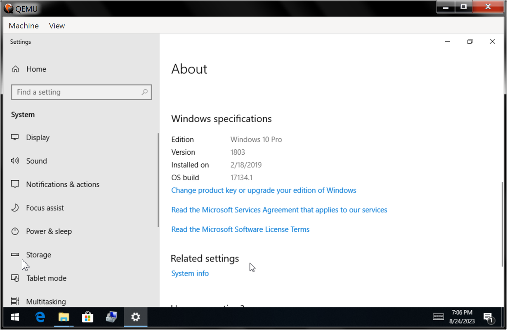The image size is (507, 330).
Task: Open the touch keyboard tray icon
Action: pos(439,317)
